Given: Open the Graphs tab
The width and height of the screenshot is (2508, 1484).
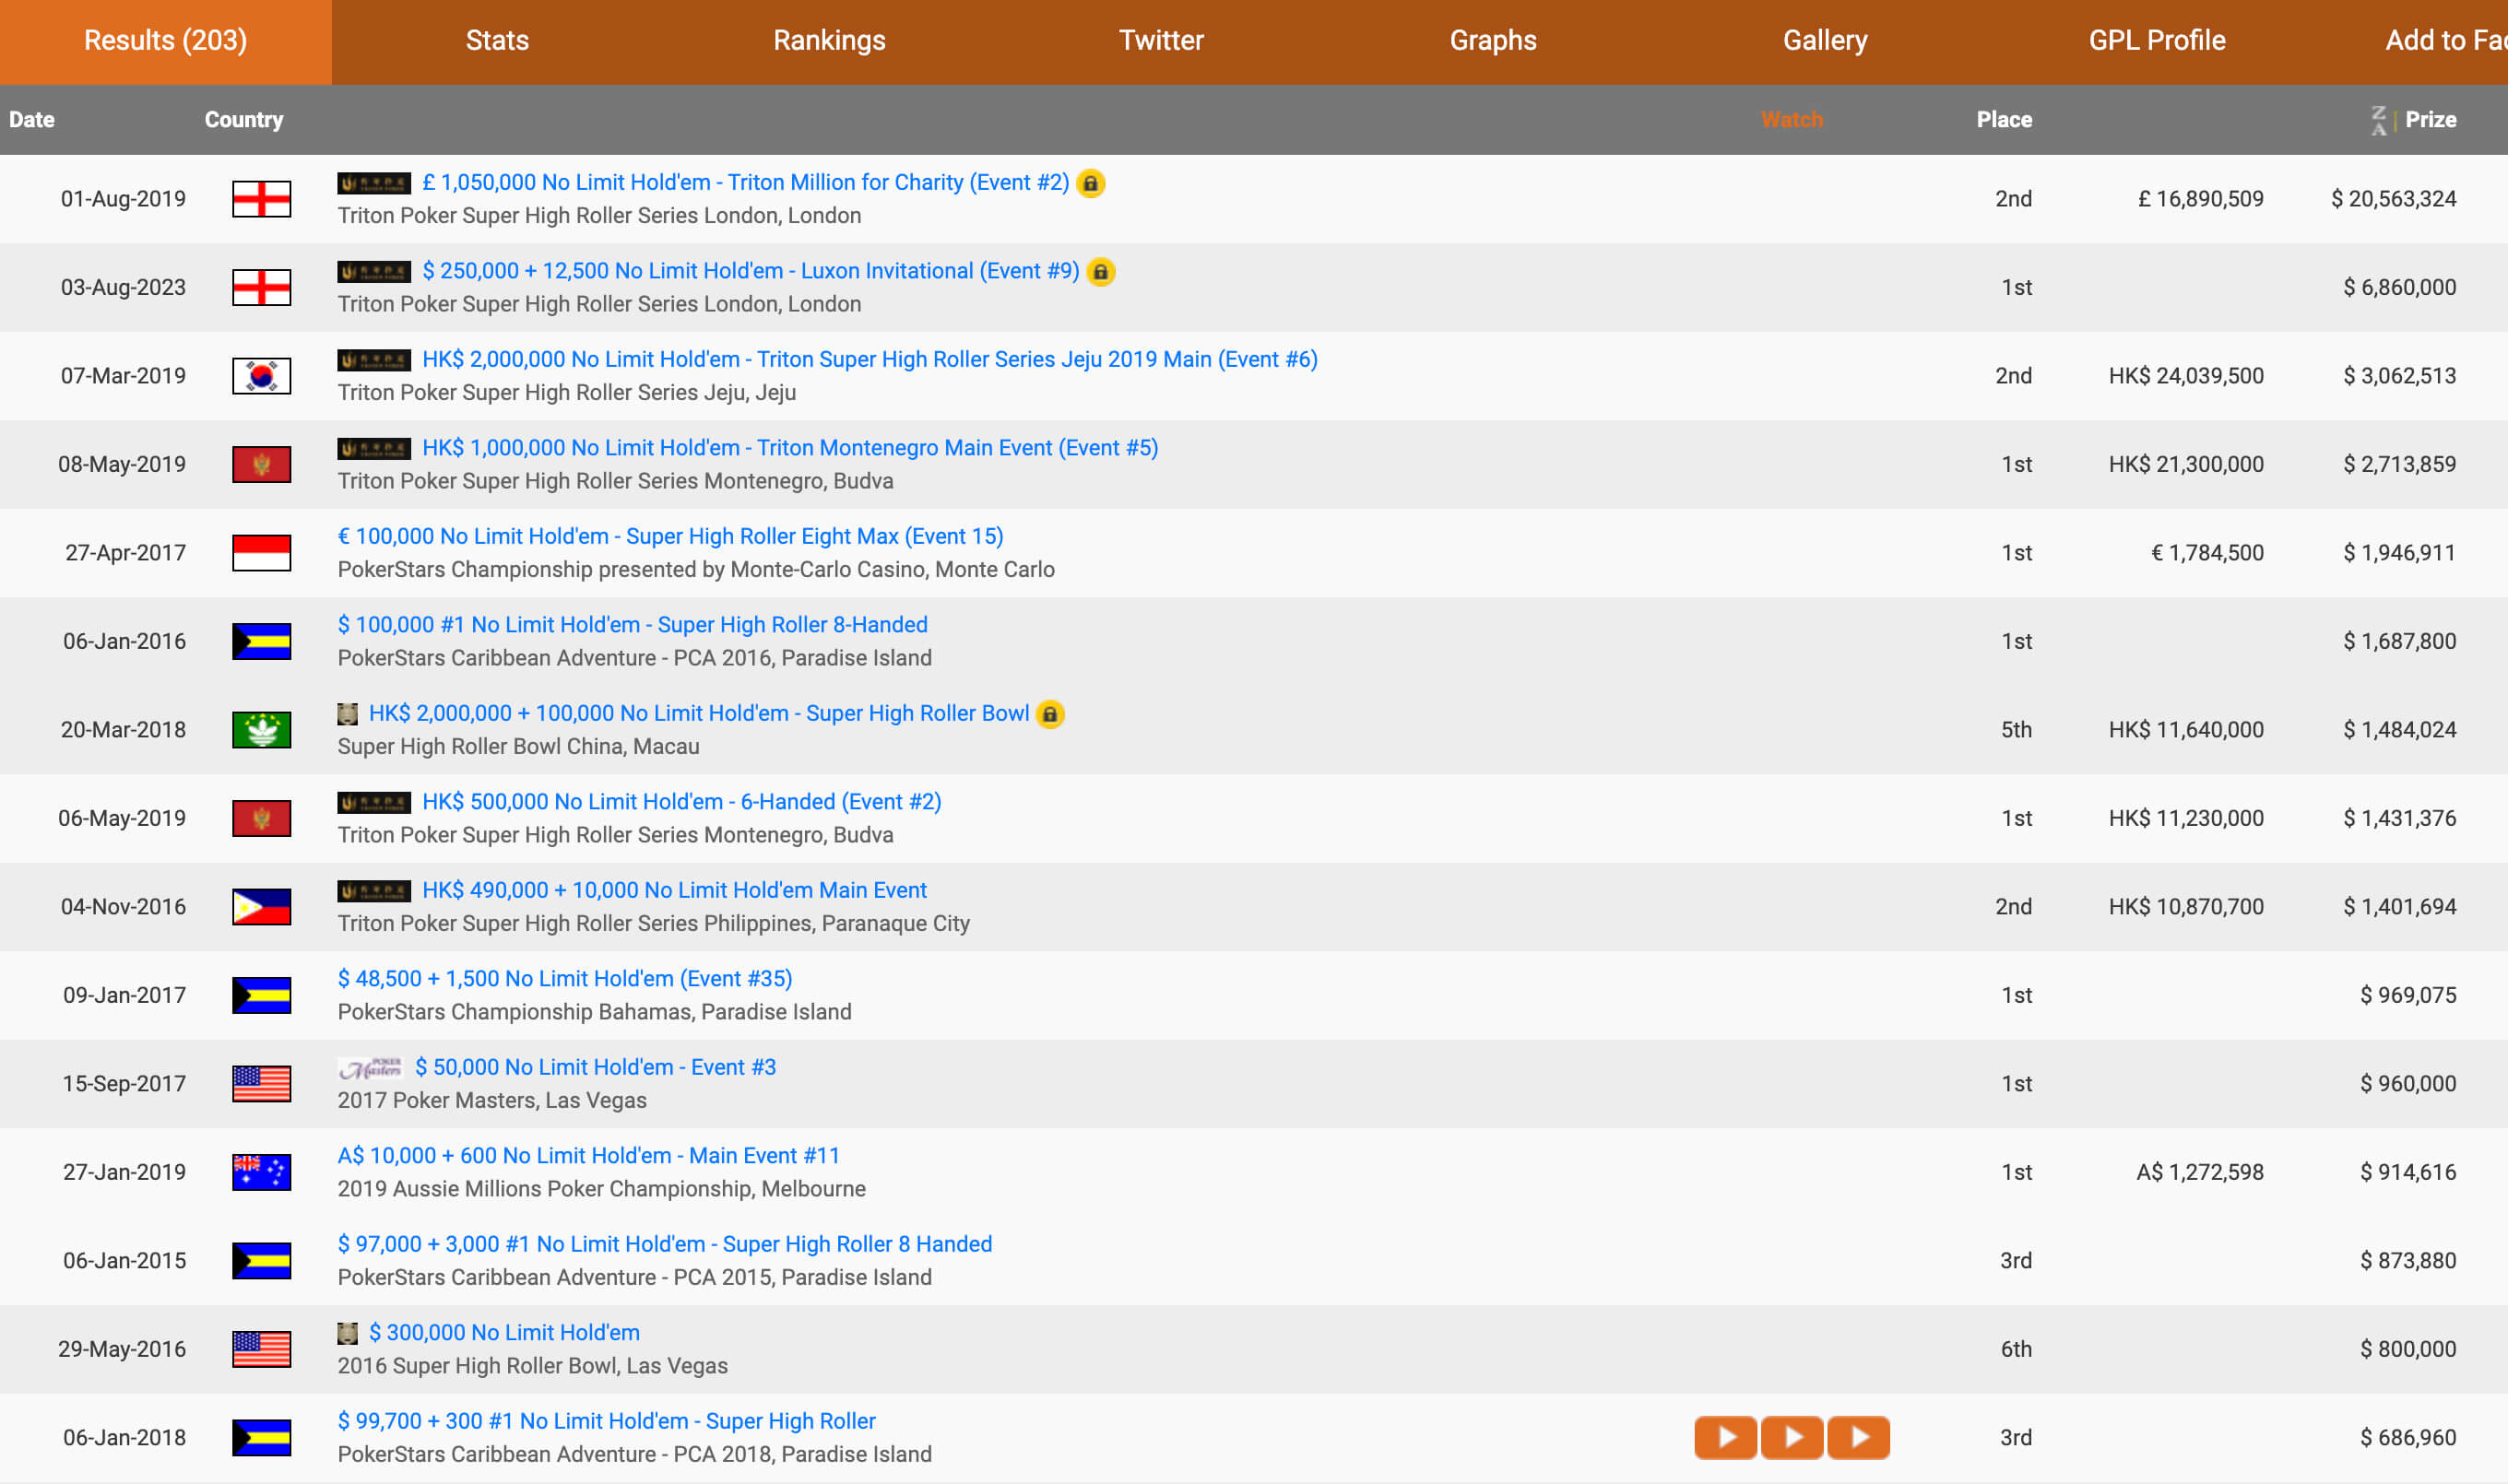Looking at the screenshot, I should pos(1493,41).
